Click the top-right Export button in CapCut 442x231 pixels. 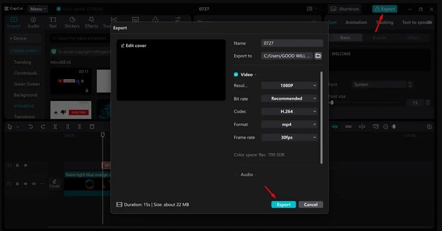pyautogui.click(x=385, y=9)
